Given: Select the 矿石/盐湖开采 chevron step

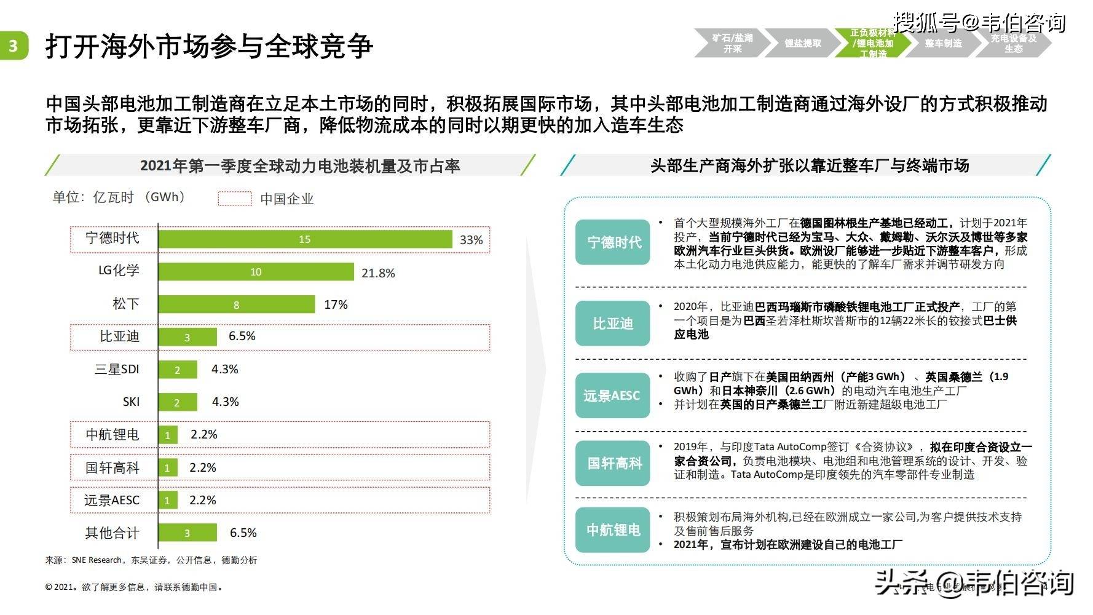Looking at the screenshot, I should point(732,43).
